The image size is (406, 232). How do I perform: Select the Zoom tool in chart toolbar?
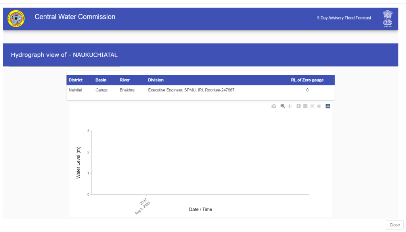point(283,106)
